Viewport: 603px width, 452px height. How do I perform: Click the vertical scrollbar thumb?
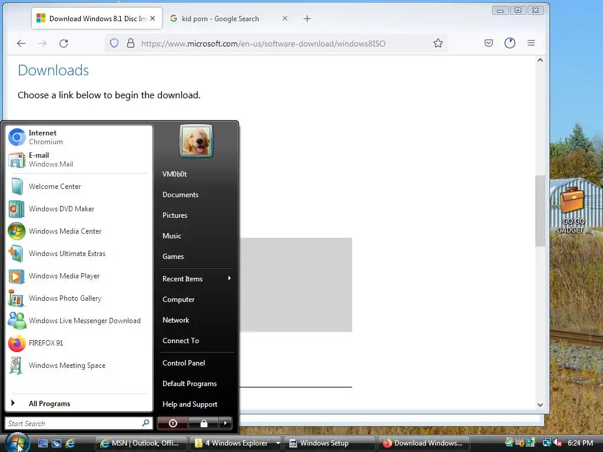point(541,211)
